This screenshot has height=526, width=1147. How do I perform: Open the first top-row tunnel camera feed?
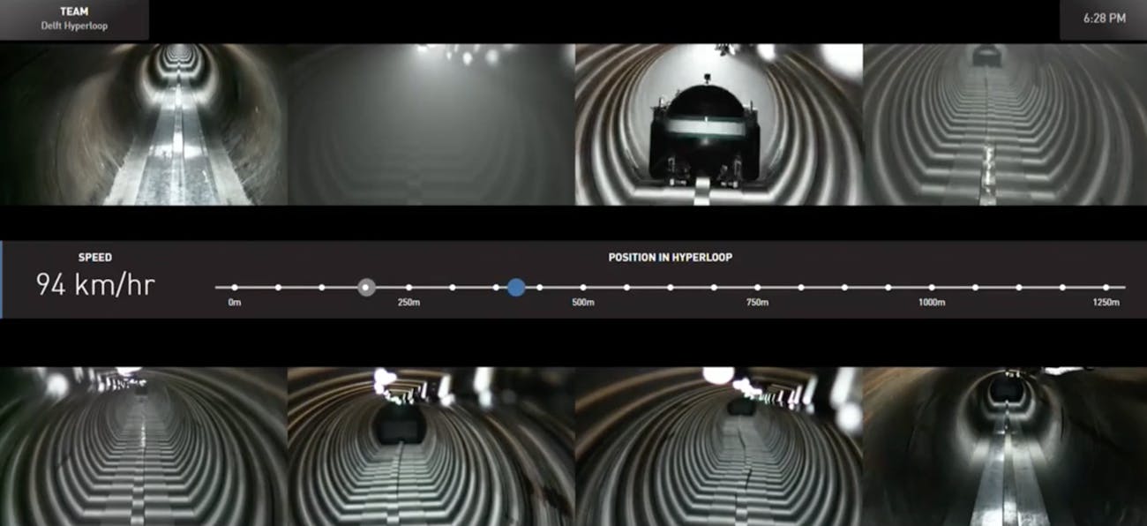coord(143,124)
